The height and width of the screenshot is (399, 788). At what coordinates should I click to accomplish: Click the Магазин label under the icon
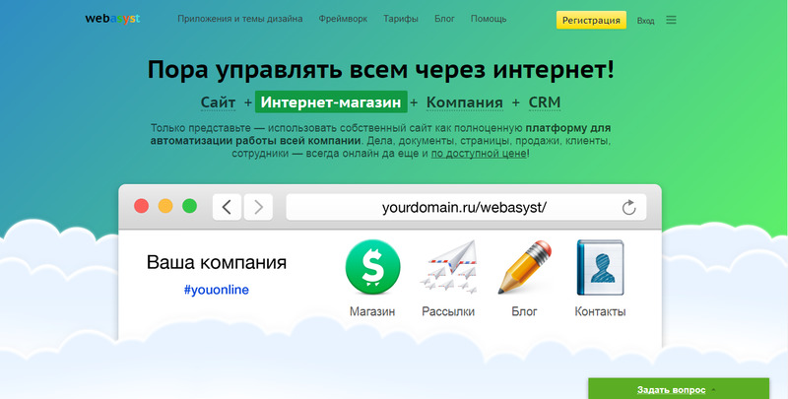click(x=372, y=311)
